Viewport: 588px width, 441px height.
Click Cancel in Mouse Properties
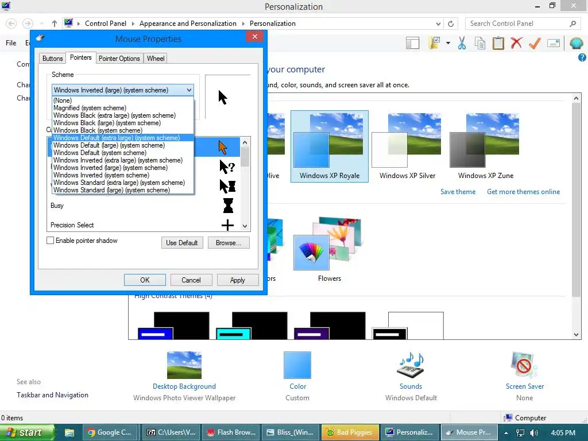(191, 280)
